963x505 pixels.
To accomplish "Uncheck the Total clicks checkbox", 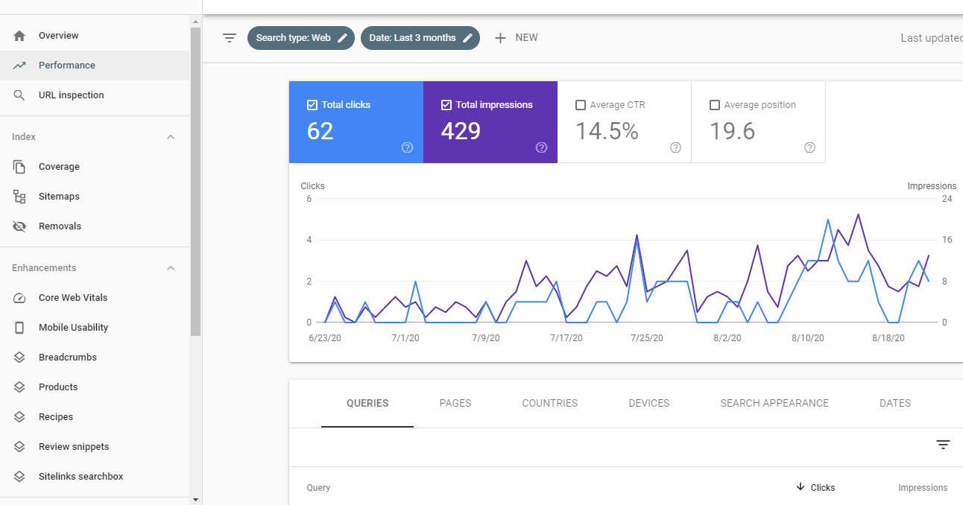I will pos(312,105).
